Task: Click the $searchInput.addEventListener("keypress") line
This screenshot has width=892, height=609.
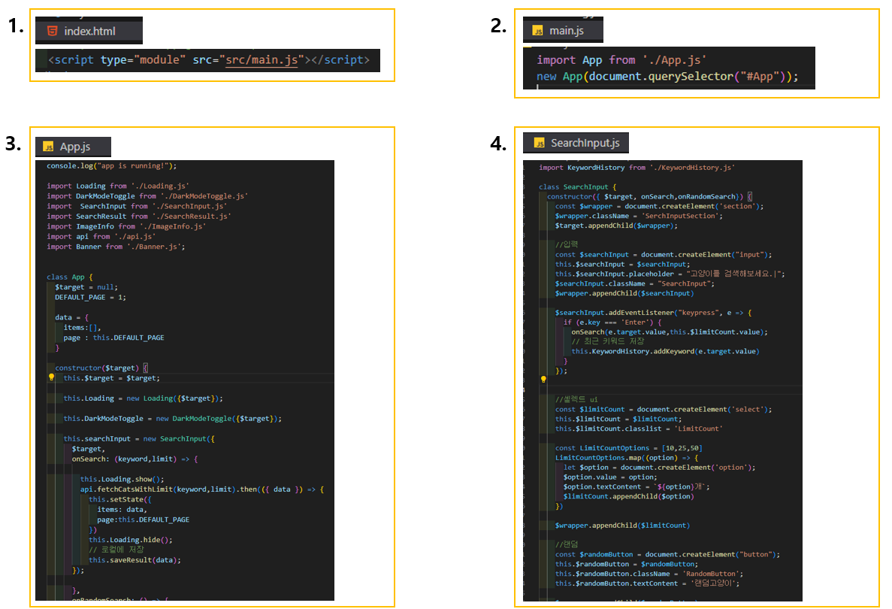Action: 654,313
